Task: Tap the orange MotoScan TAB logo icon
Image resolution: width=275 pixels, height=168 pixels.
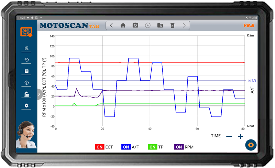Action: pos(26,32)
